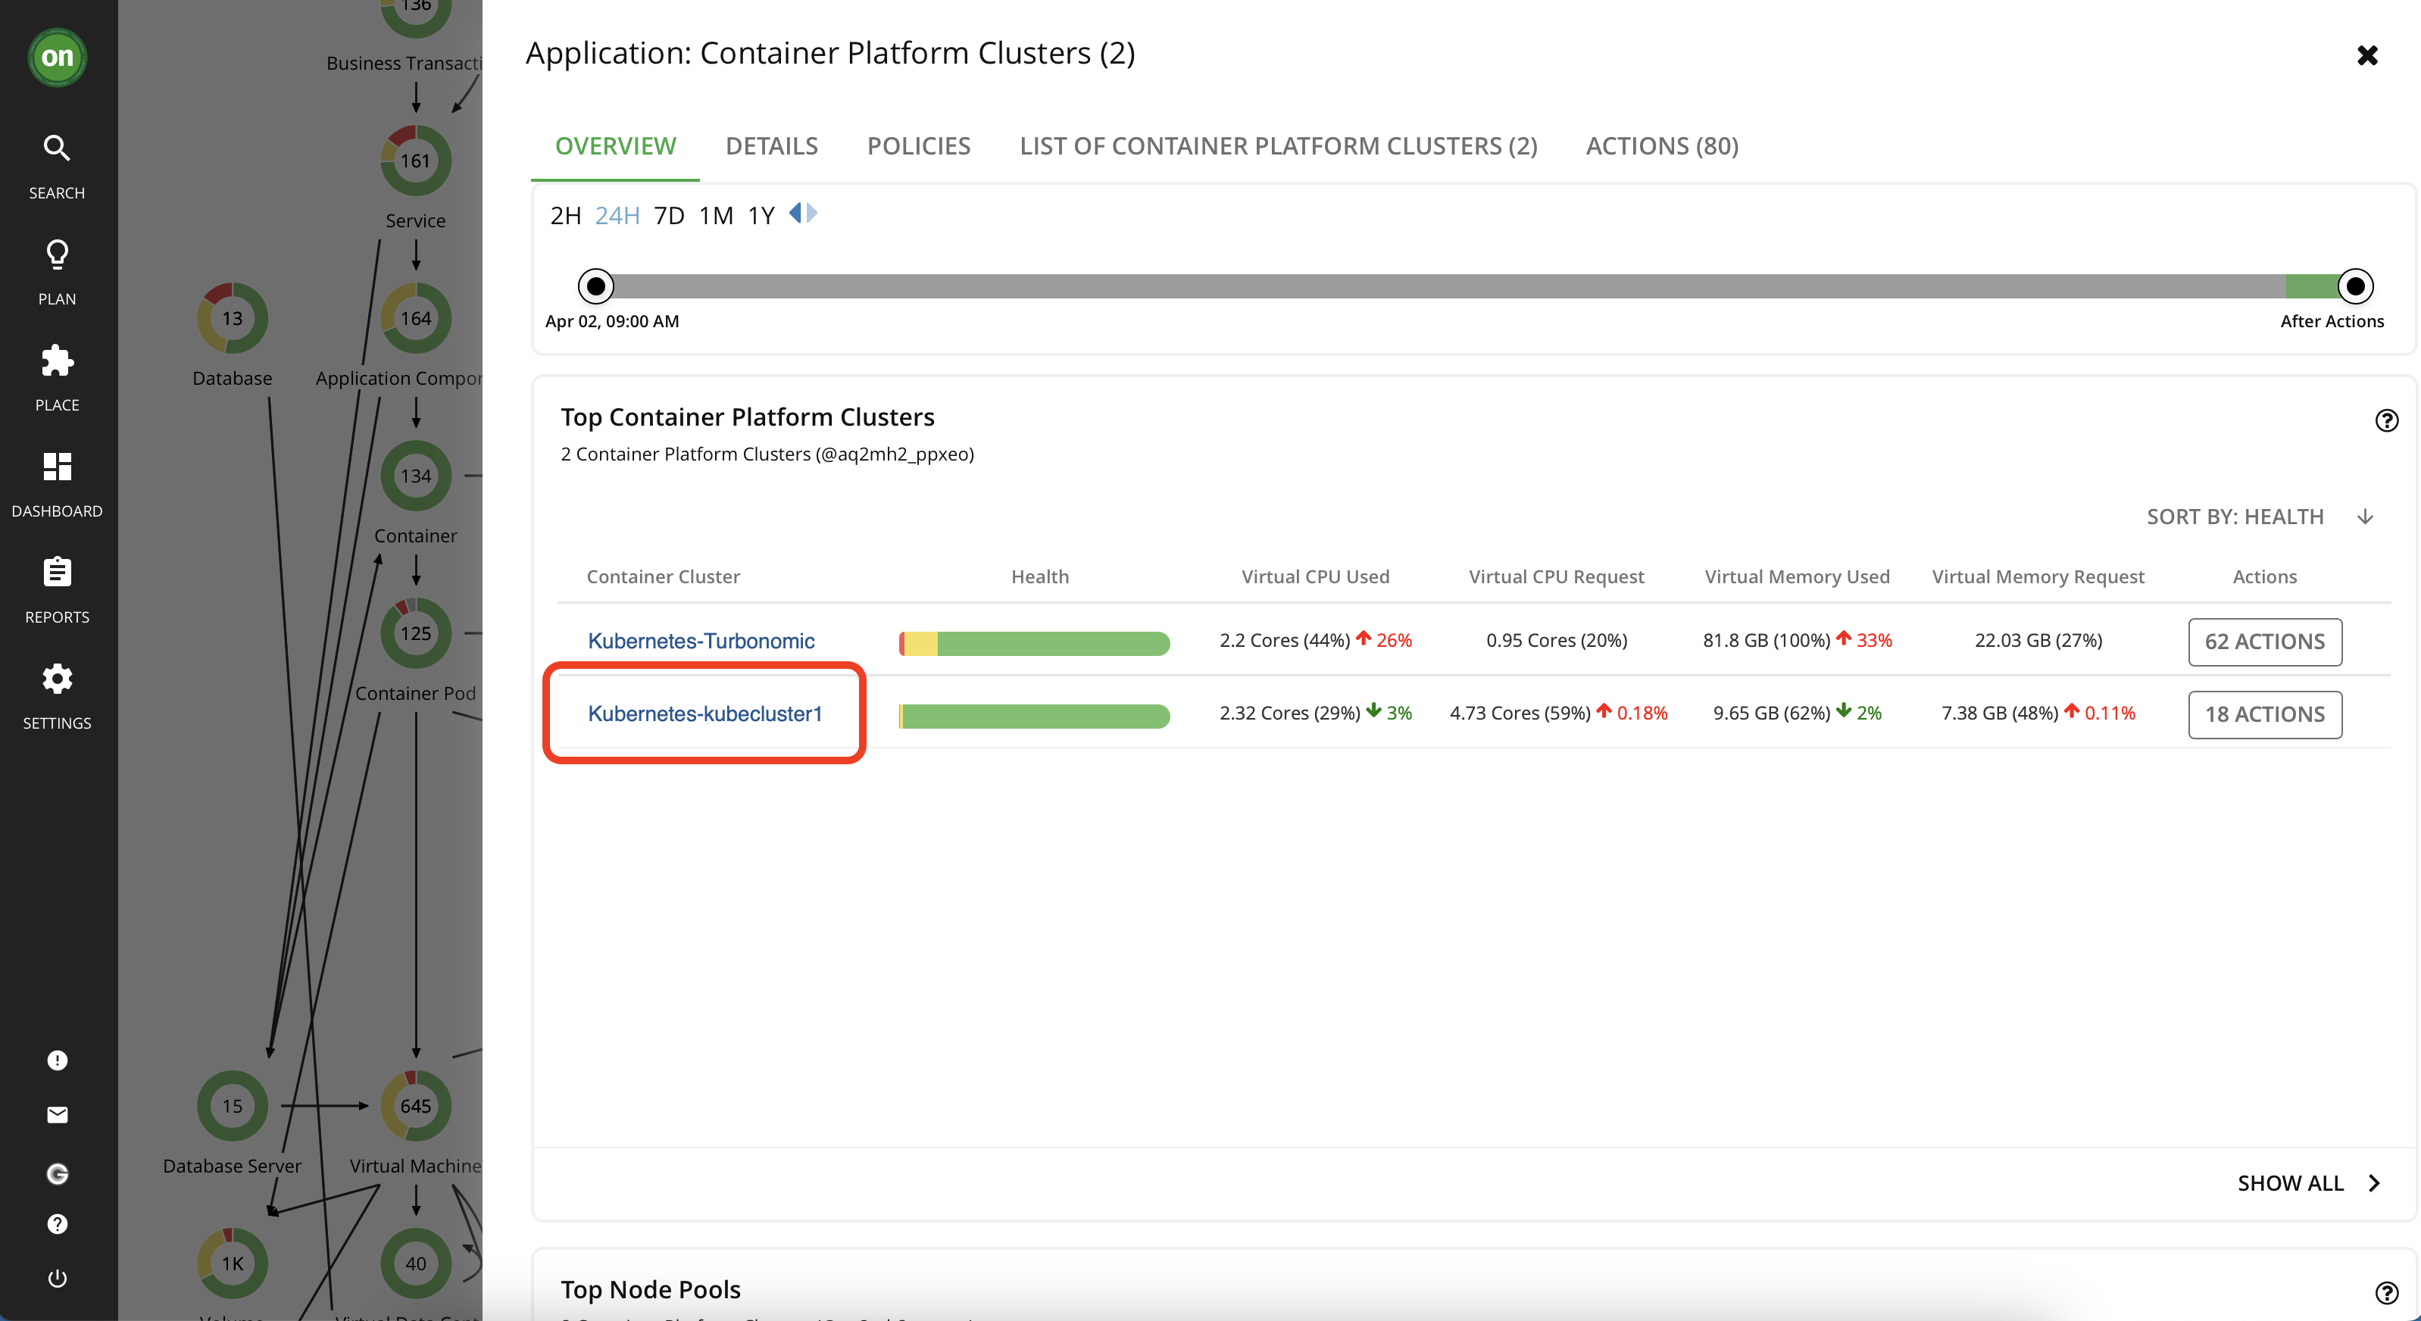Image resolution: width=2421 pixels, height=1321 pixels.
Task: Click the mail envelope icon in the sidebar
Action: pyautogui.click(x=58, y=1114)
